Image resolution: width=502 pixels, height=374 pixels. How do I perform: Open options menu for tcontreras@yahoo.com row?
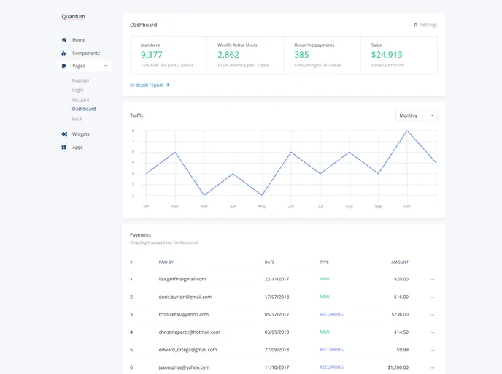coord(432,315)
